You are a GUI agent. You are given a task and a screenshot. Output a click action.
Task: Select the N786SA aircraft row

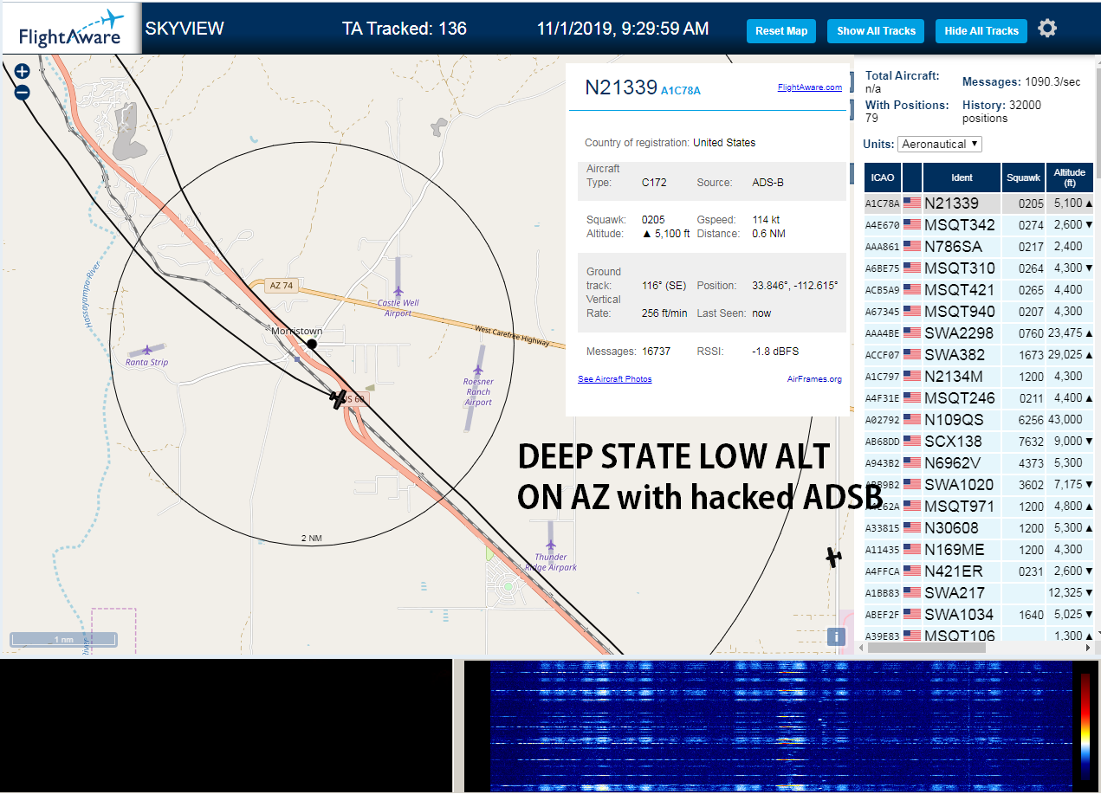click(979, 247)
